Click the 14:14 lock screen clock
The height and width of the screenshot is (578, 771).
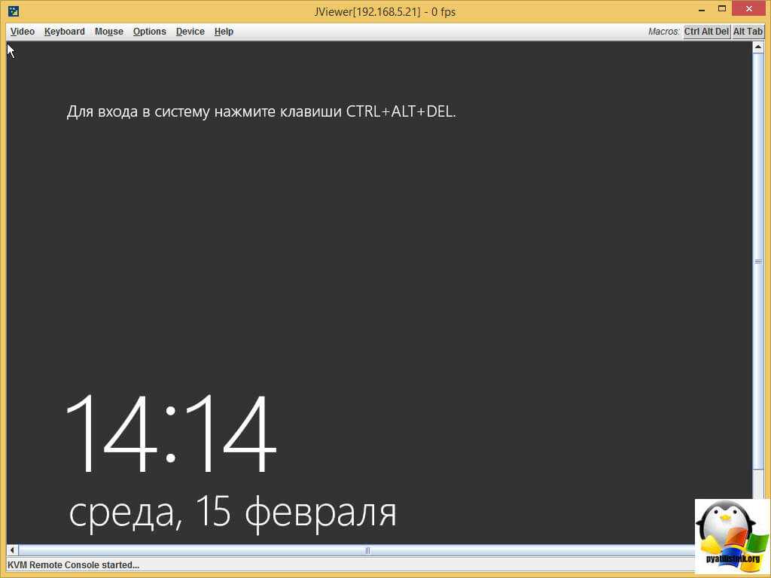coord(171,433)
